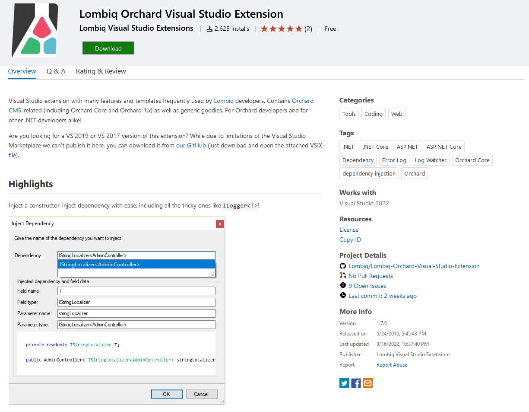Select the Tools category
This screenshot has width=529, height=412.
(349, 114)
